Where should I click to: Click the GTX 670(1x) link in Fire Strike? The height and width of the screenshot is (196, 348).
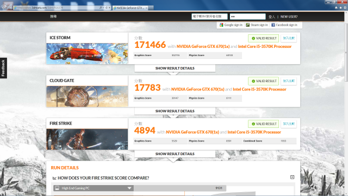(192, 132)
